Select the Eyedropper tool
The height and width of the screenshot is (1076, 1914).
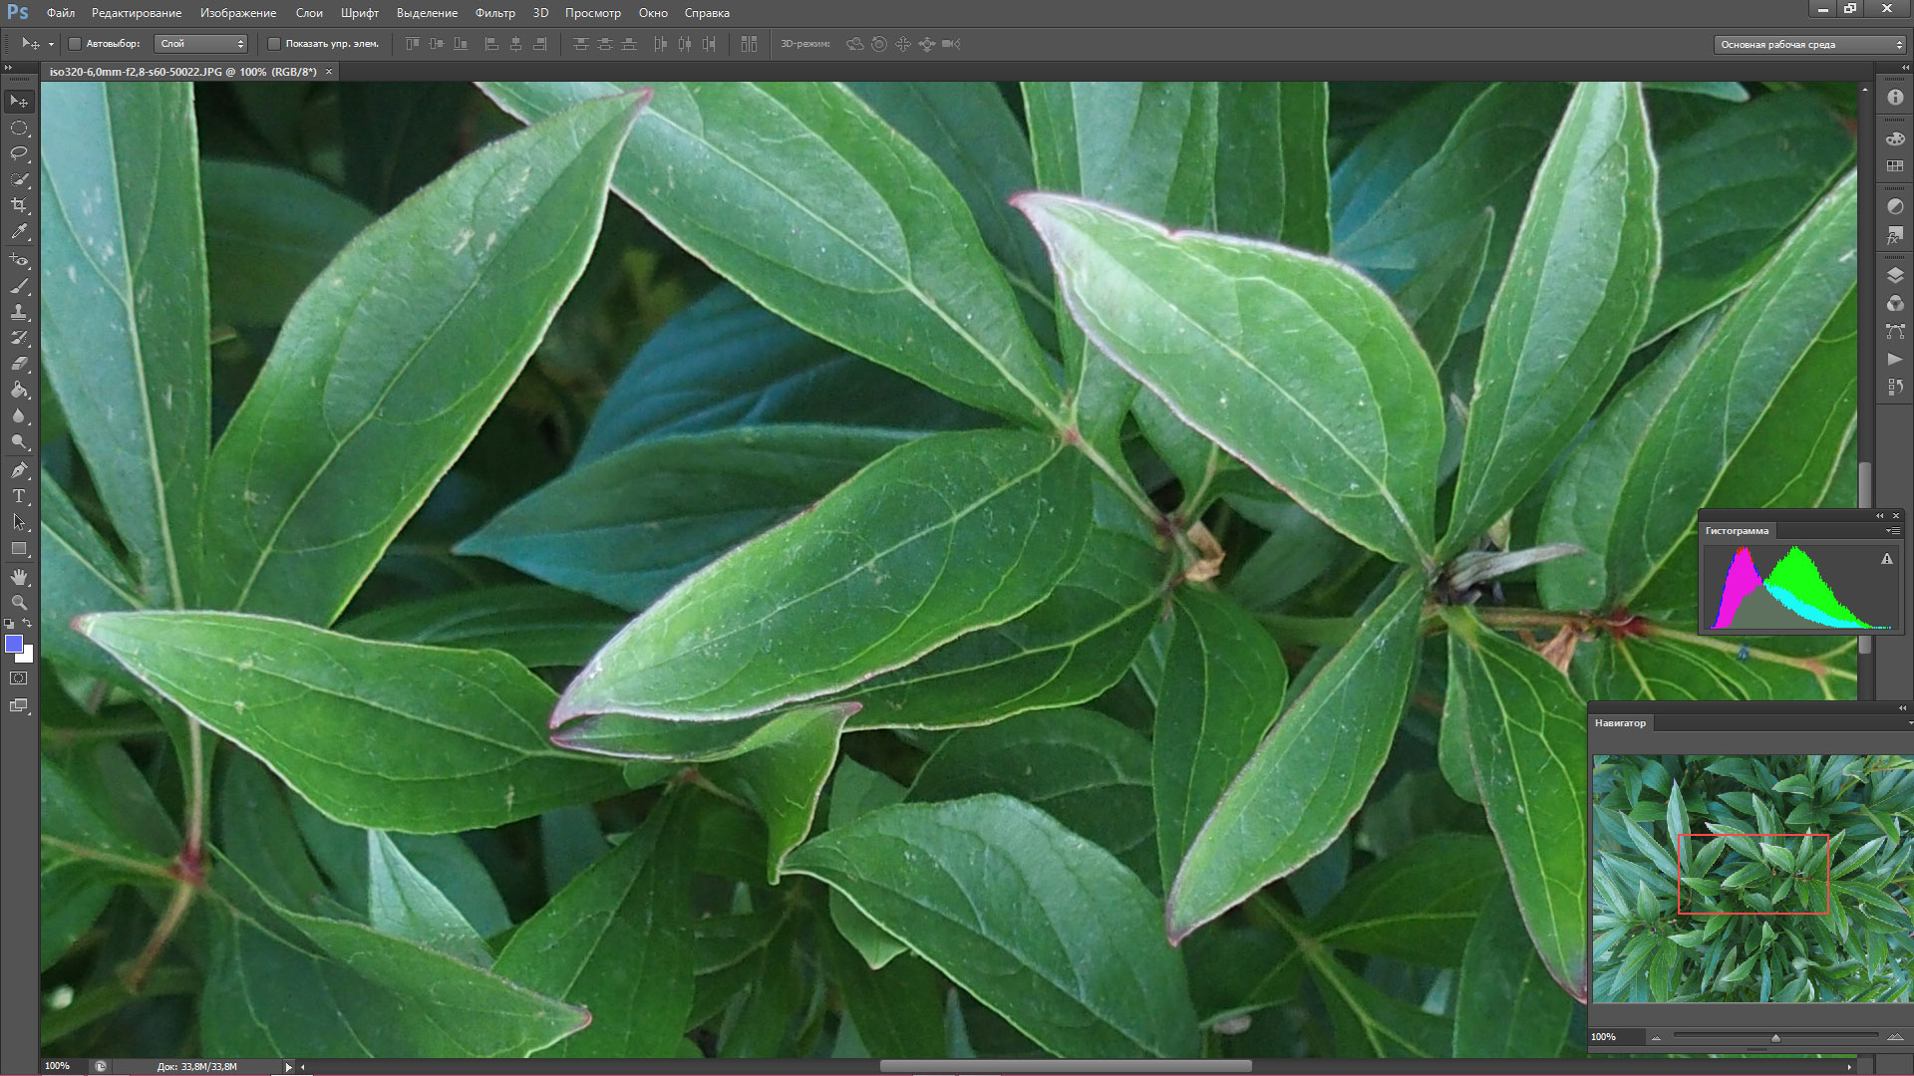19,231
